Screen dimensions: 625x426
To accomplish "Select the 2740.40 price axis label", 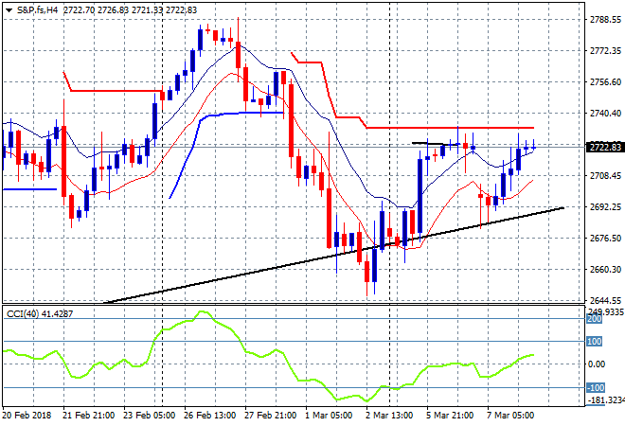I will pyautogui.click(x=605, y=114).
